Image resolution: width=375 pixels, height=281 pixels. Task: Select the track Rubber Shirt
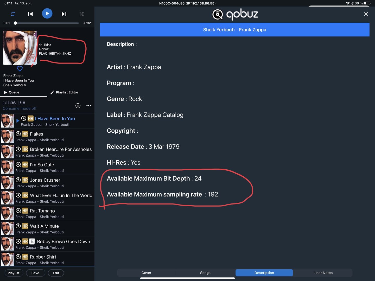pyautogui.click(x=47, y=259)
